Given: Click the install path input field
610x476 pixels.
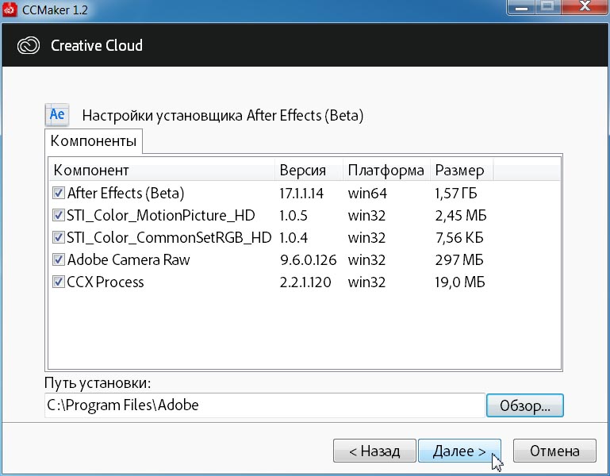Looking at the screenshot, I should [264, 405].
